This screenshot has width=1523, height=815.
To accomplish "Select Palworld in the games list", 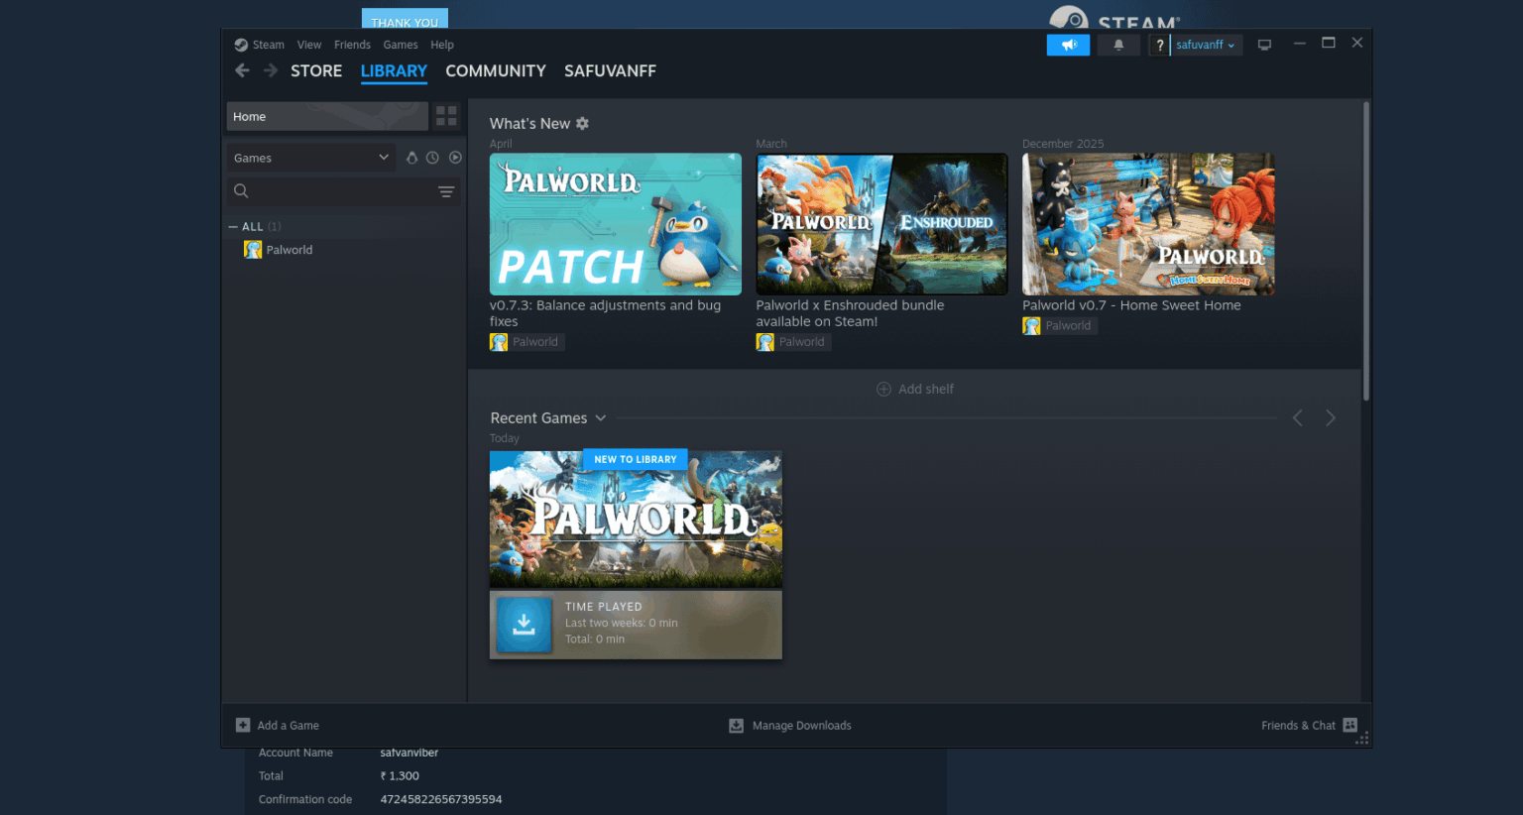I will (289, 250).
